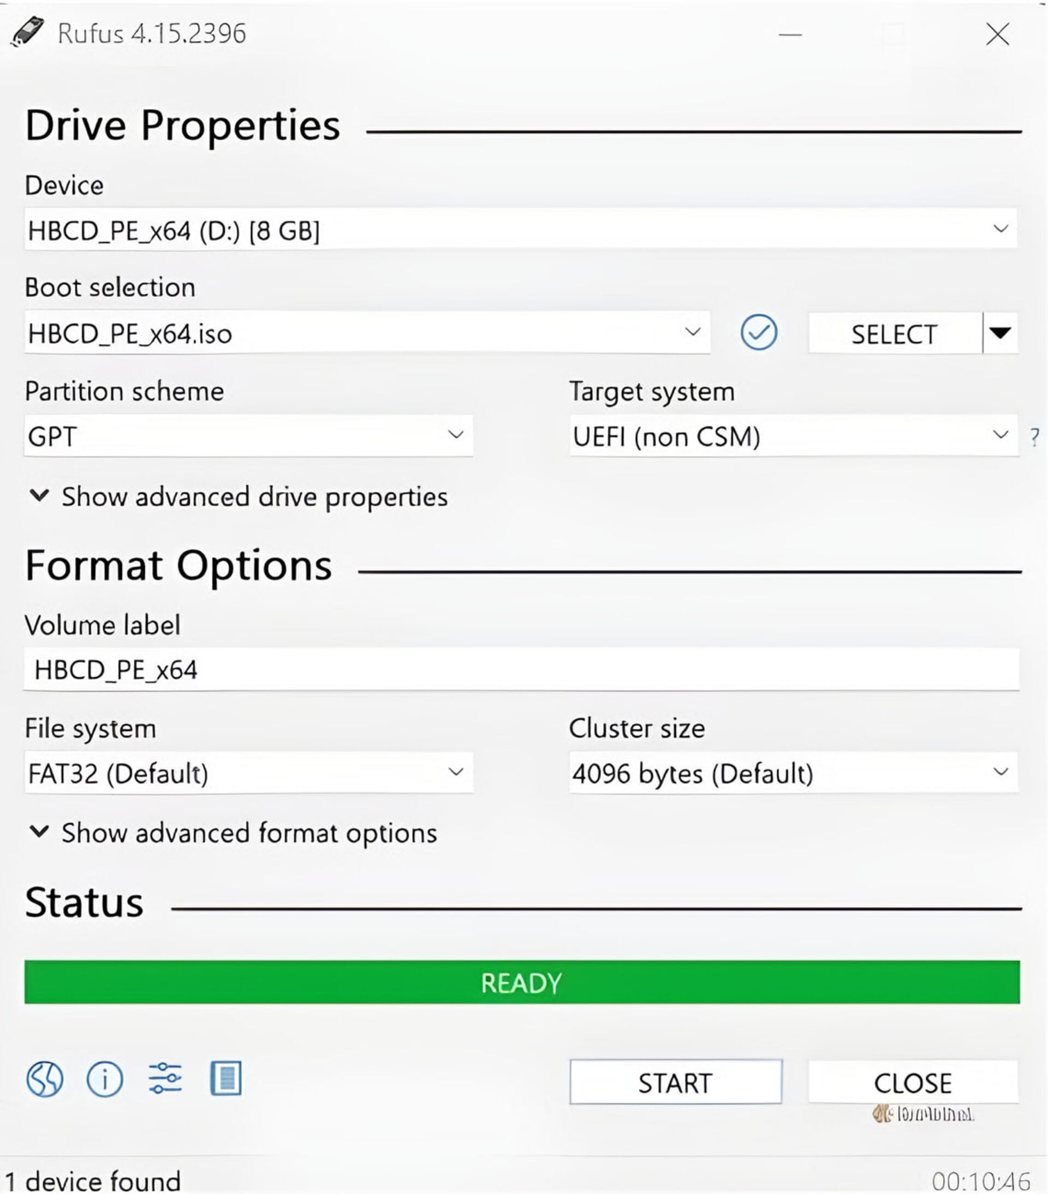Click the ISO checksum checkmark icon
This screenshot has width=1048, height=1194.
759,332
